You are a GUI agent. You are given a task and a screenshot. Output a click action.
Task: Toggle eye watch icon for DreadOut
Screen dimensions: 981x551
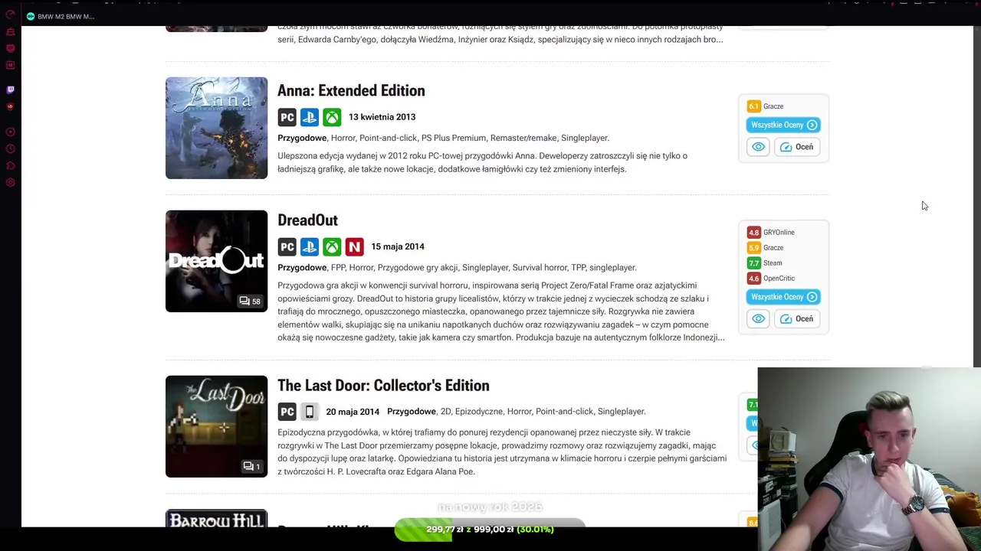(758, 318)
